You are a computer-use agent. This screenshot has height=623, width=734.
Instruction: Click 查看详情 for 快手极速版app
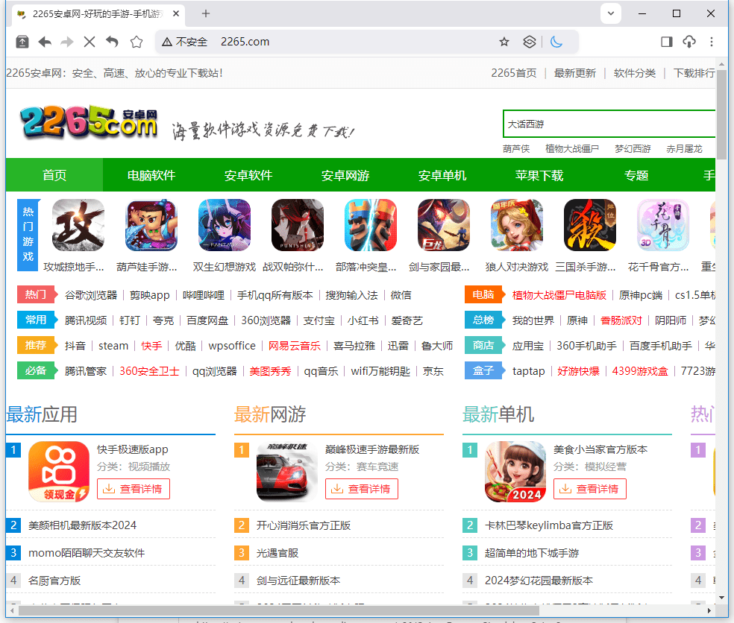[133, 488]
